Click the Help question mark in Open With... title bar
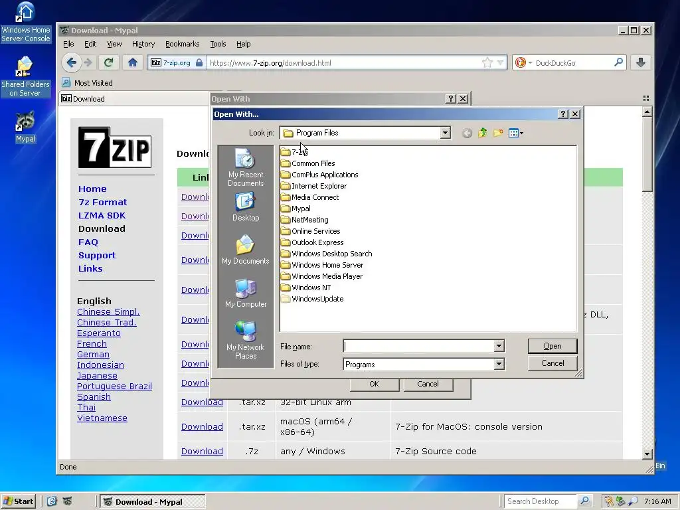This screenshot has width=680, height=510. click(563, 114)
